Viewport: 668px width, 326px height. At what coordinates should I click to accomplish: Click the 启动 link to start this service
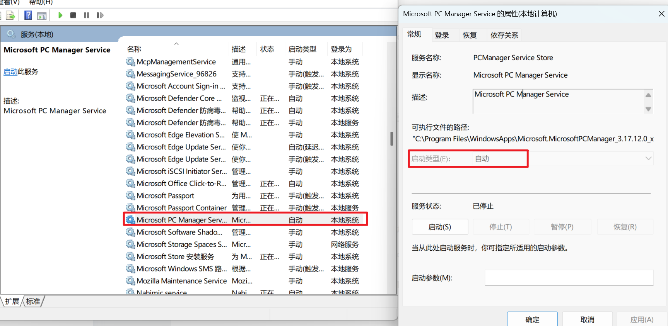coord(10,71)
